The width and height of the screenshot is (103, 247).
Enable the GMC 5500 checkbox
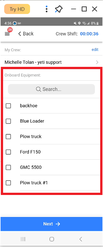coord(8,167)
